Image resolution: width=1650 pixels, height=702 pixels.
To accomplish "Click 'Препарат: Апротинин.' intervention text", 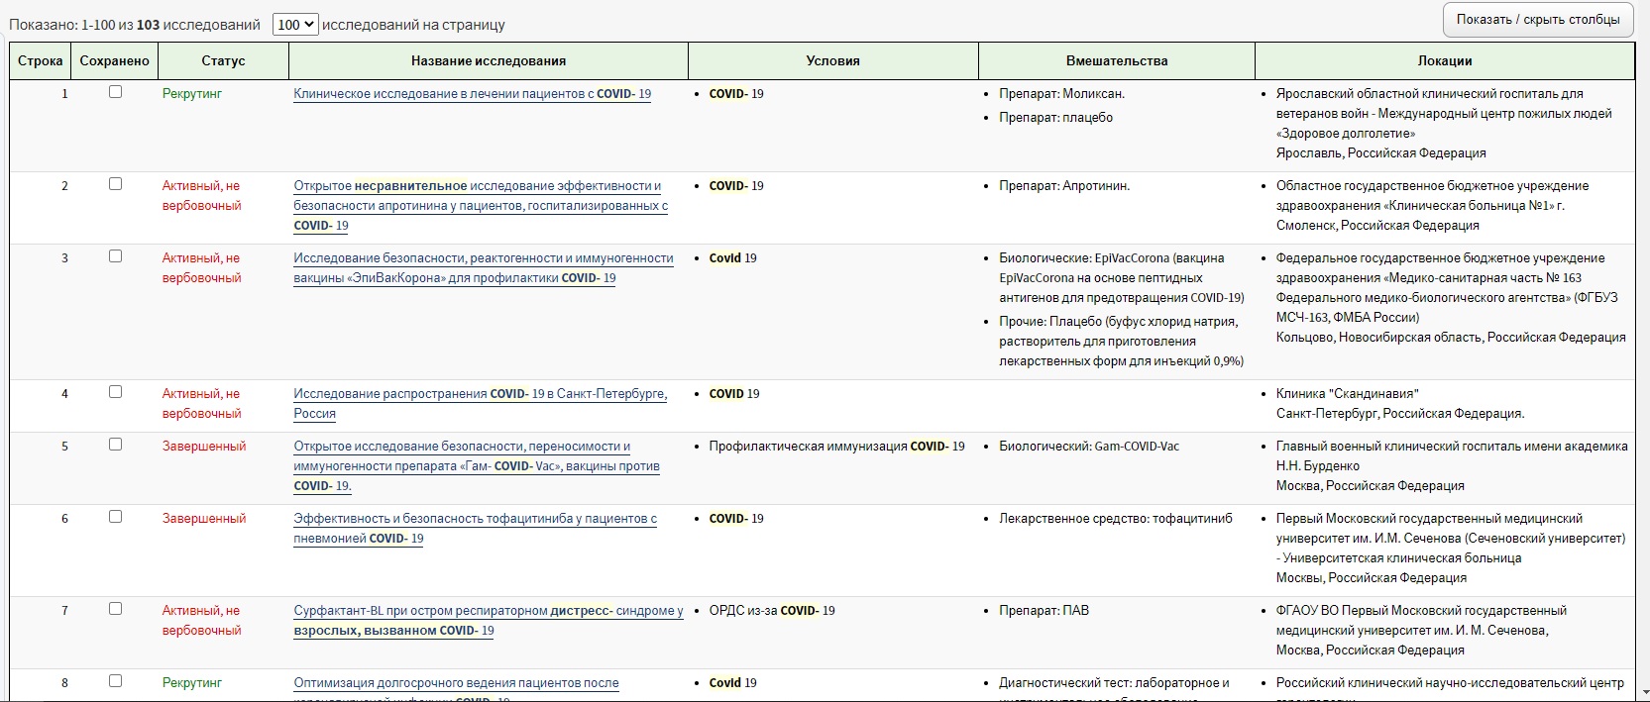I will point(1064,186).
